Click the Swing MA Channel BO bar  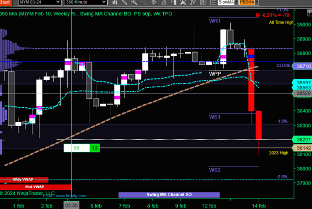tap(169, 194)
